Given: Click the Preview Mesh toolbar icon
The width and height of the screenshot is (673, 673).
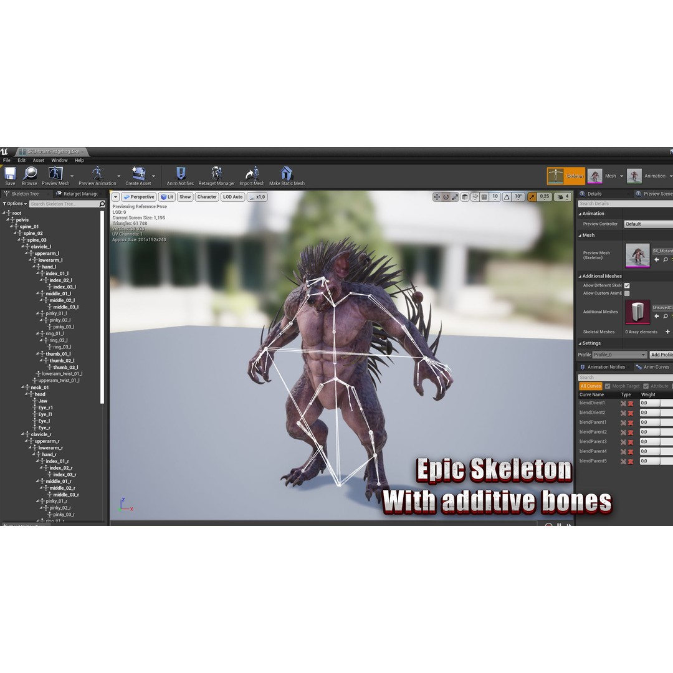Looking at the screenshot, I should pos(55,173).
